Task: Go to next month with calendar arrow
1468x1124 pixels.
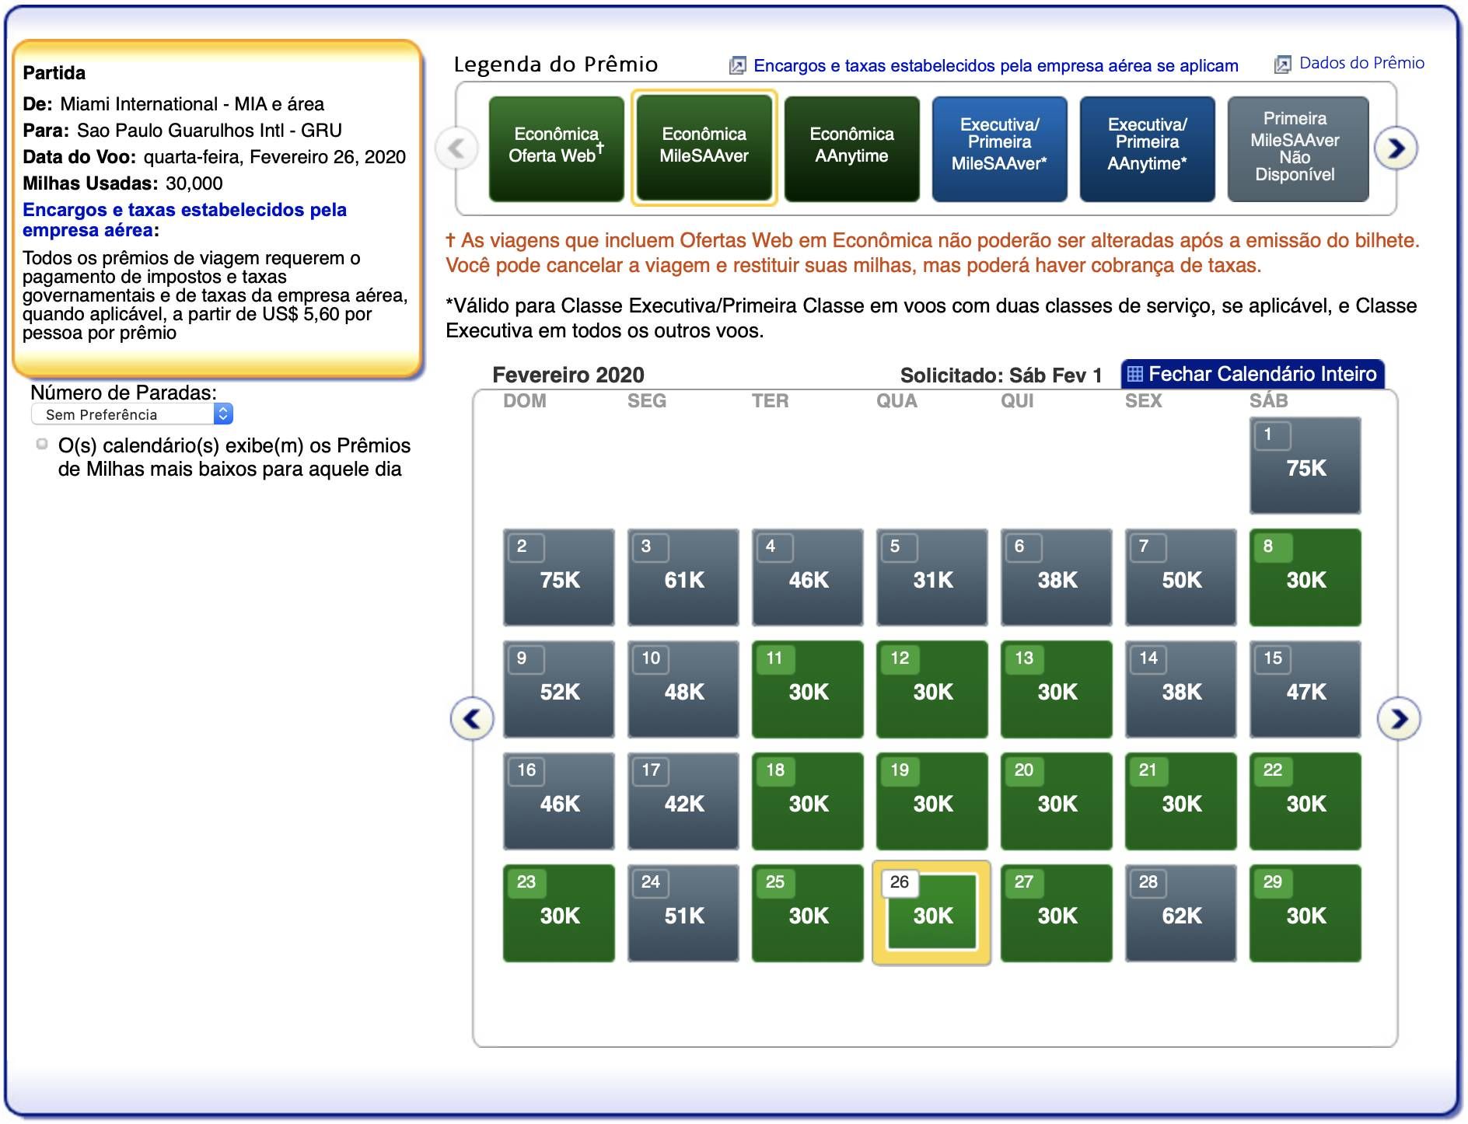Action: (x=1399, y=719)
